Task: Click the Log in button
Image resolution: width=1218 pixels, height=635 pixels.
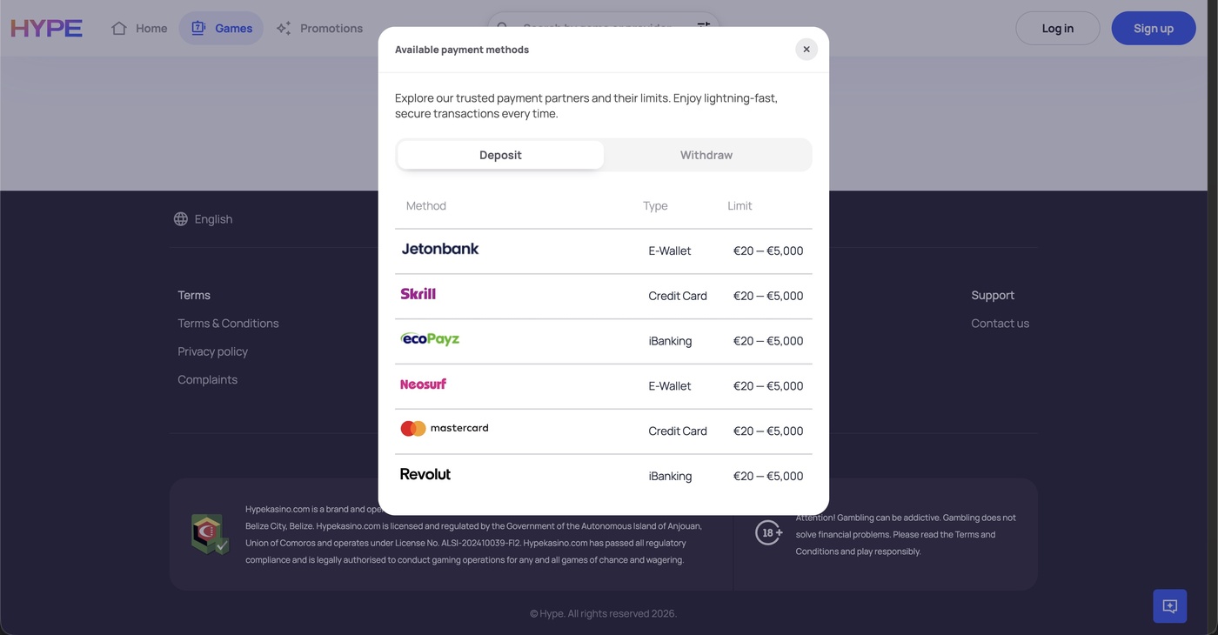Action: 1057,28
